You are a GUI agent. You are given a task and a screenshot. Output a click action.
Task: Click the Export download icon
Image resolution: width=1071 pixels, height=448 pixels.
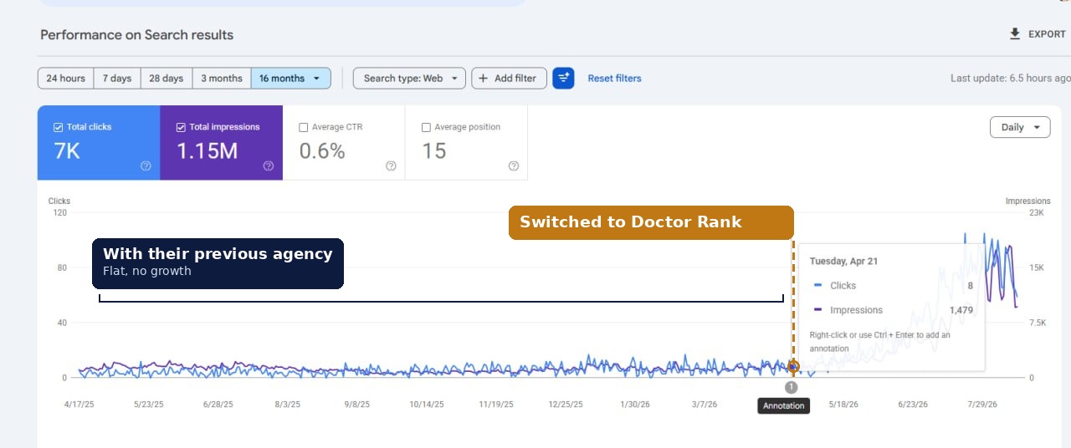click(1015, 34)
